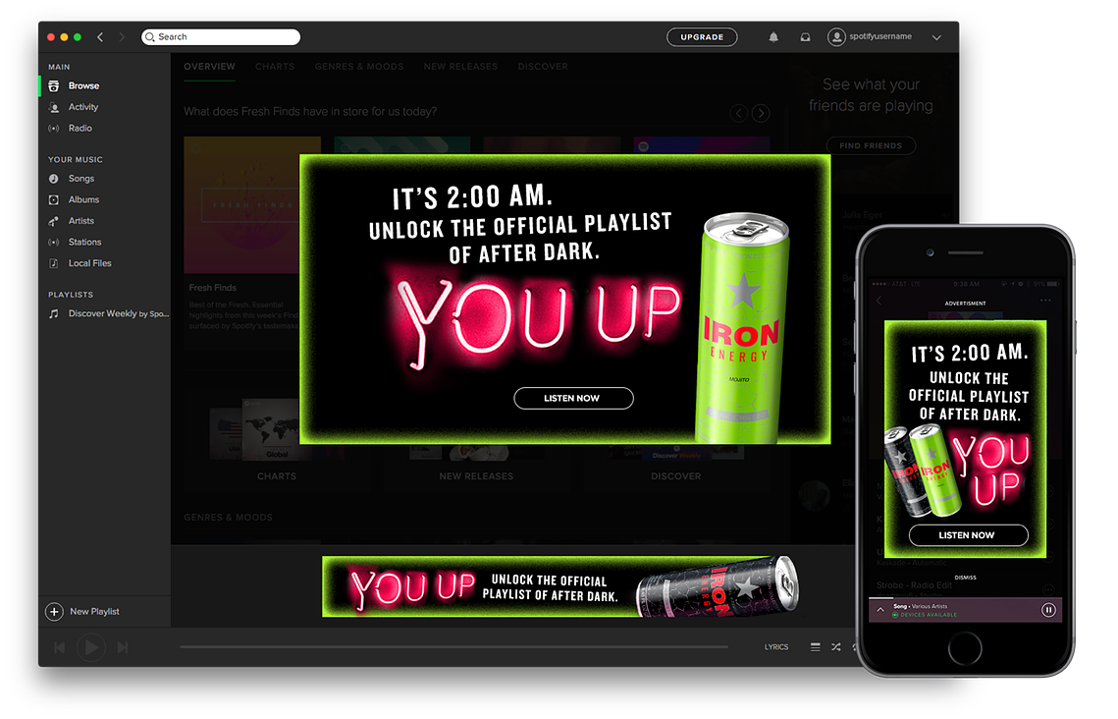This screenshot has width=1118, height=719.
Task: Switch to the GENRES & MOODS tab
Action: 359,67
